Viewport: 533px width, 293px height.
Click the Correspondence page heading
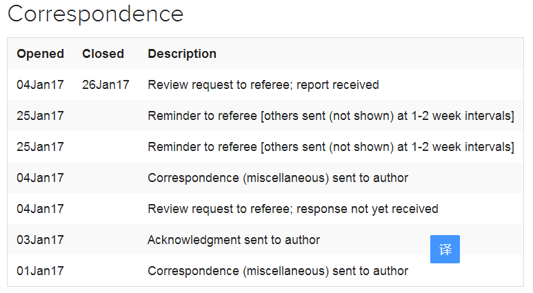click(95, 14)
